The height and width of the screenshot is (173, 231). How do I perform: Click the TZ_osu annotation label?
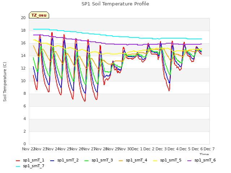pos(39,15)
